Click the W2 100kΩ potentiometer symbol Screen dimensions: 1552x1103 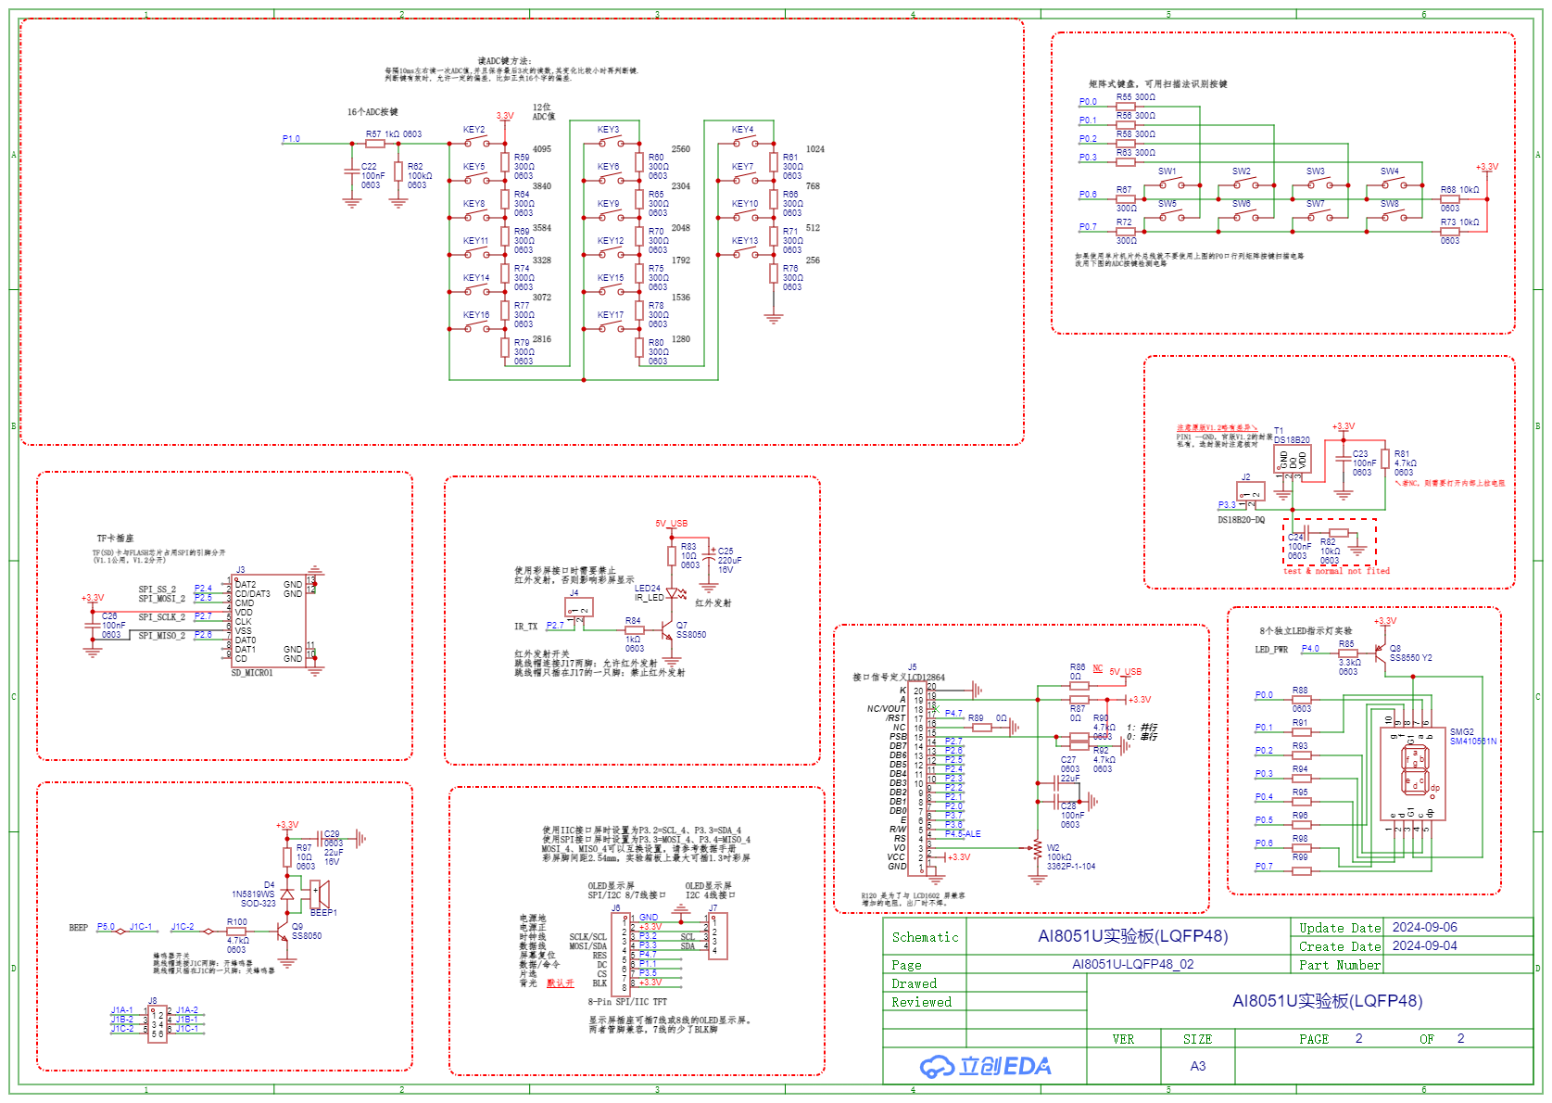click(1037, 847)
